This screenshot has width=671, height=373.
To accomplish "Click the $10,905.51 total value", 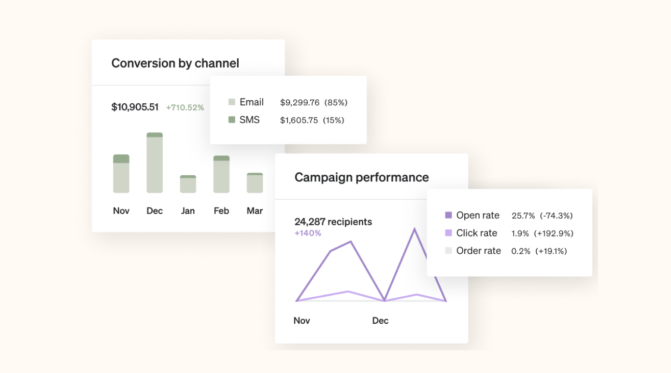I will (x=135, y=107).
